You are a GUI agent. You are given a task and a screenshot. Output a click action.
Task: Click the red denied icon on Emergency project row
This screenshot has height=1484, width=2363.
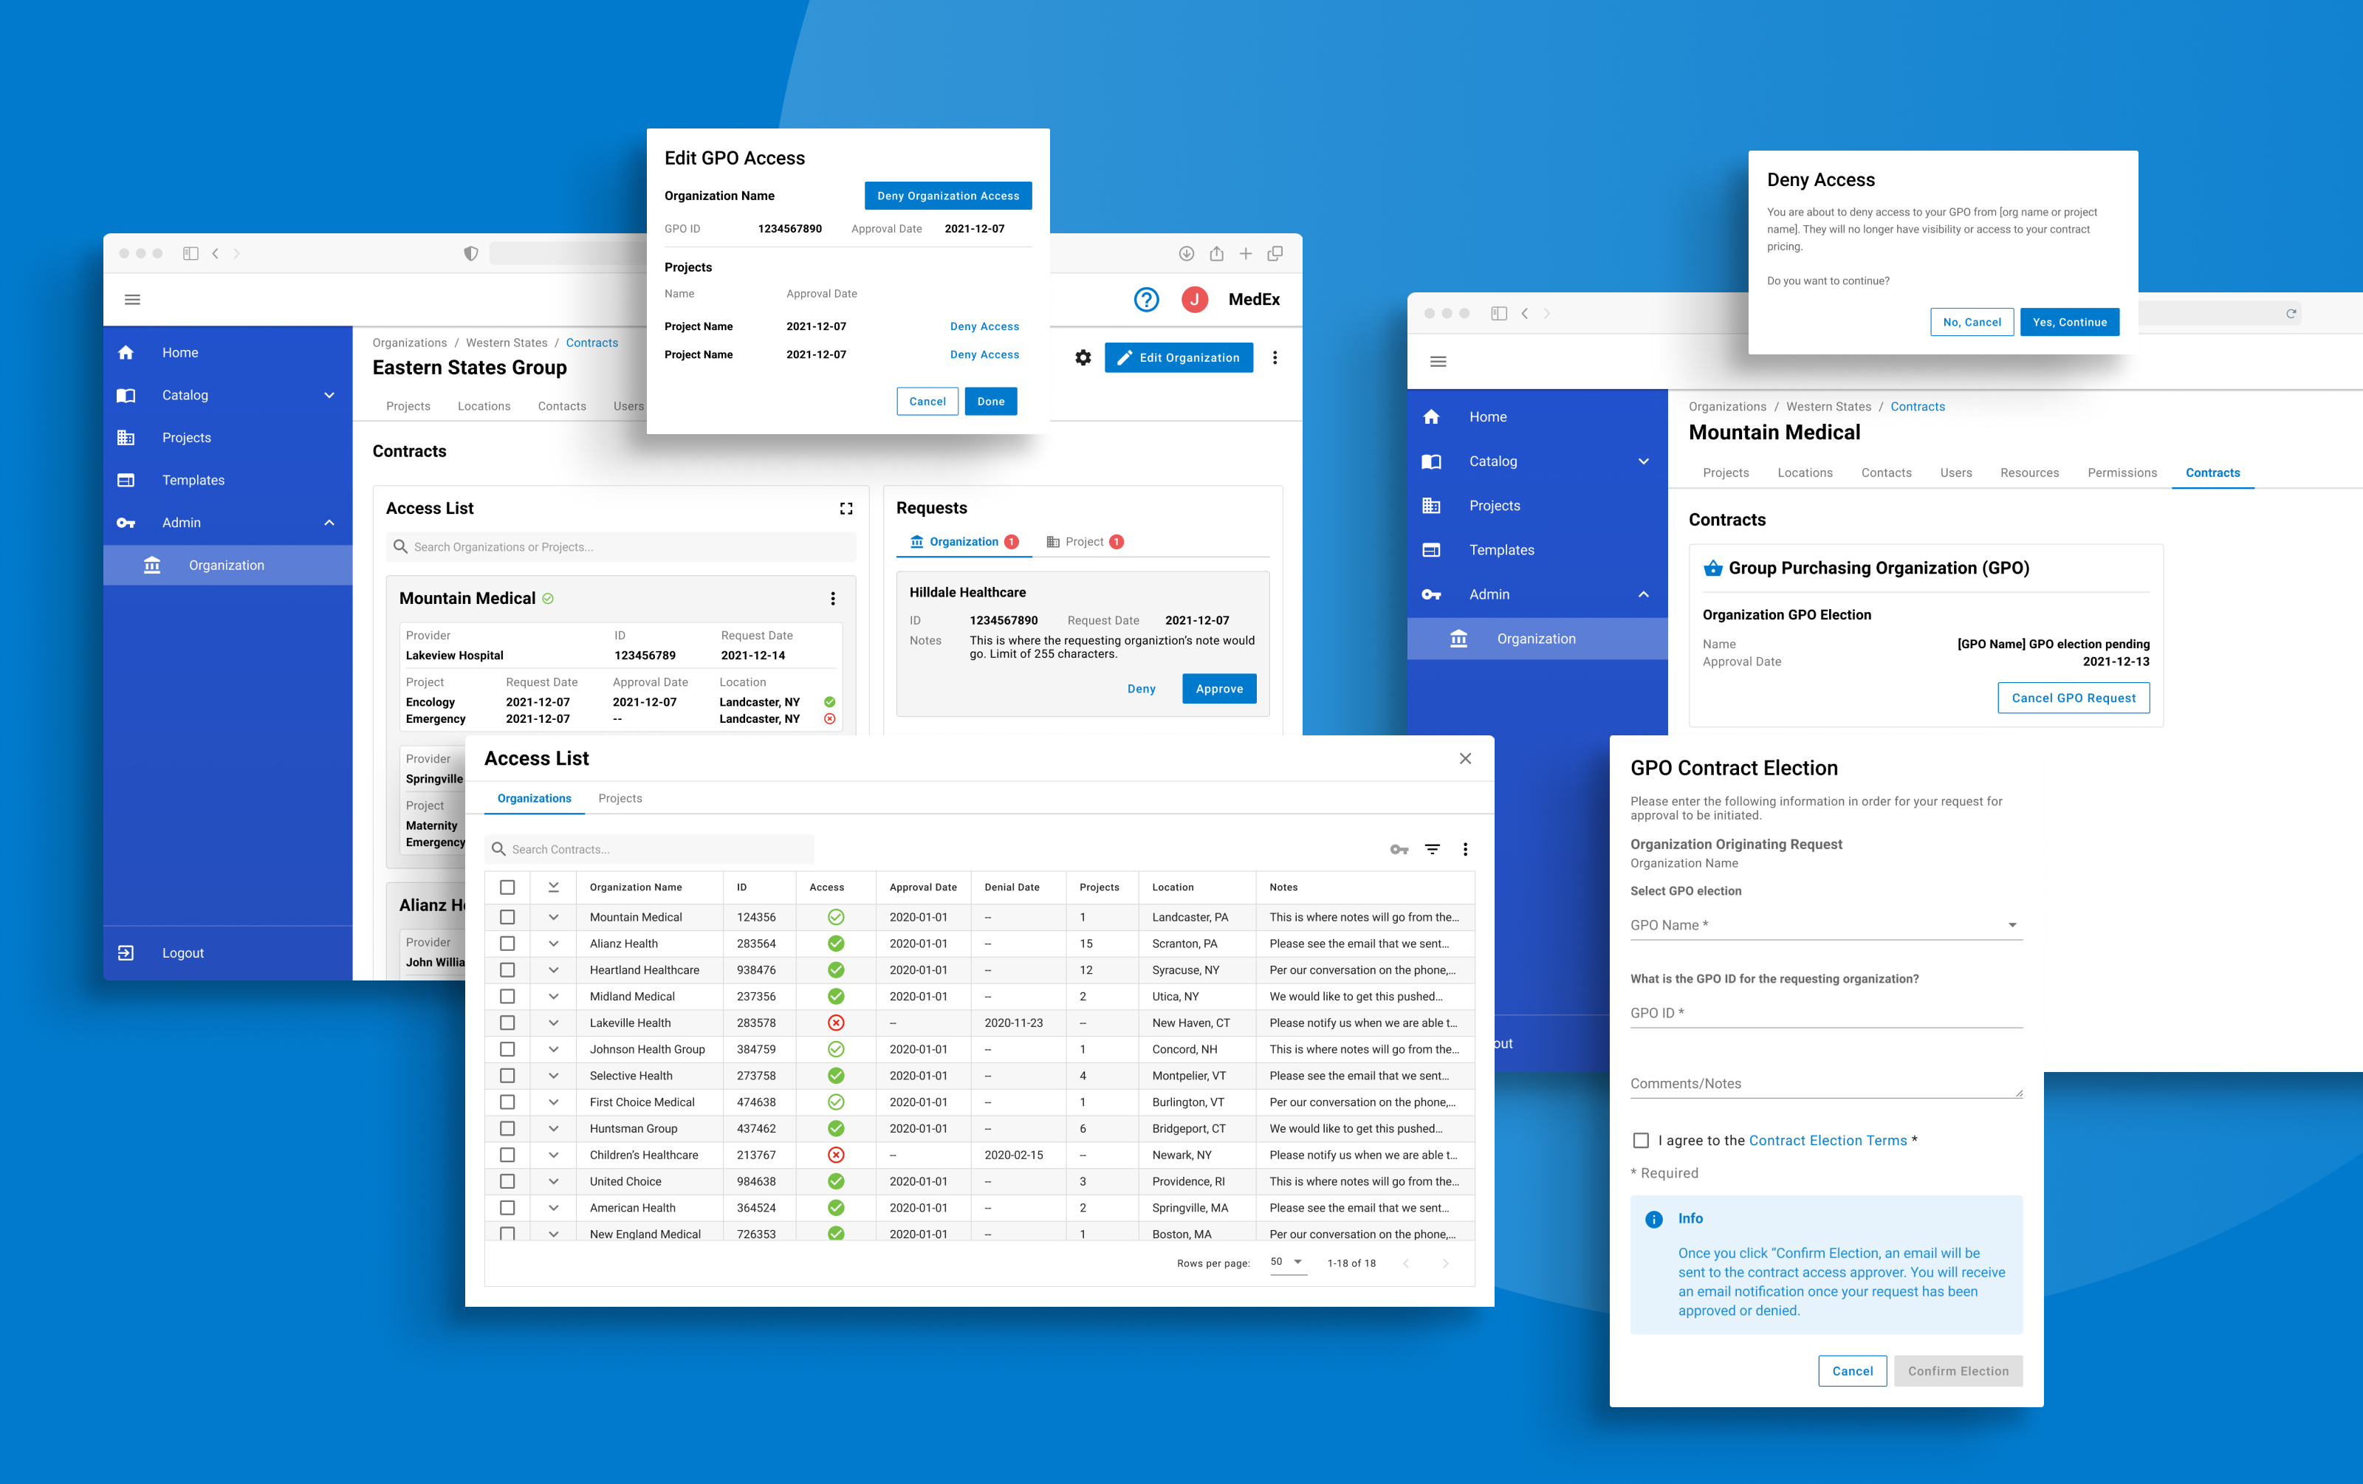[829, 719]
